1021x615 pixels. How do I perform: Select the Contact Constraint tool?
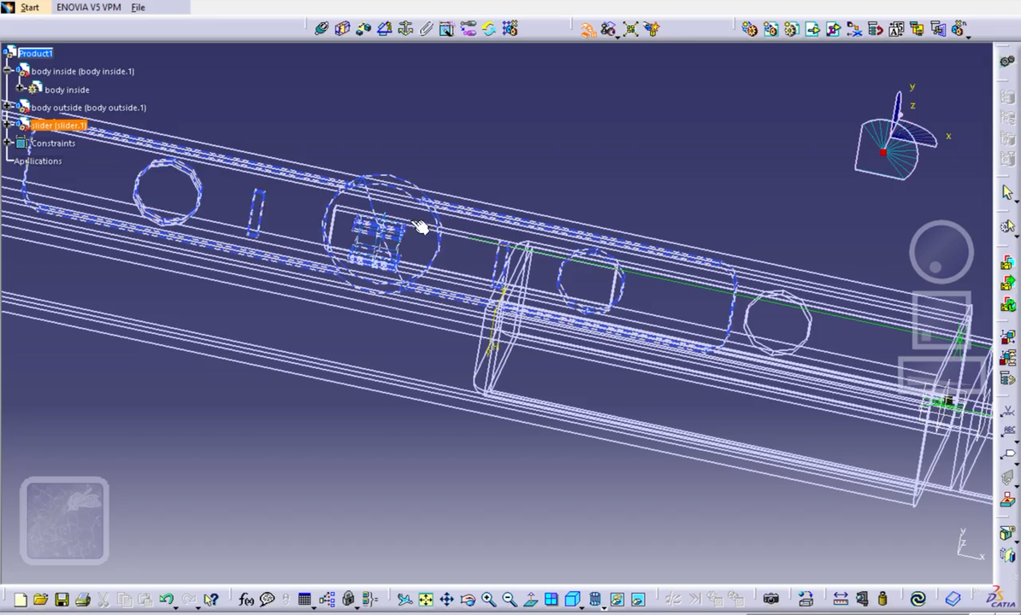pyautogui.click(x=343, y=28)
